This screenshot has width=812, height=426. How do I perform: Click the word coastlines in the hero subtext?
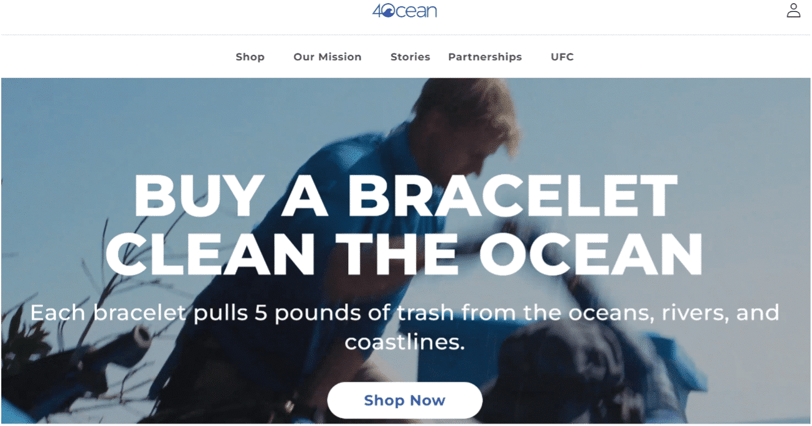(x=405, y=342)
